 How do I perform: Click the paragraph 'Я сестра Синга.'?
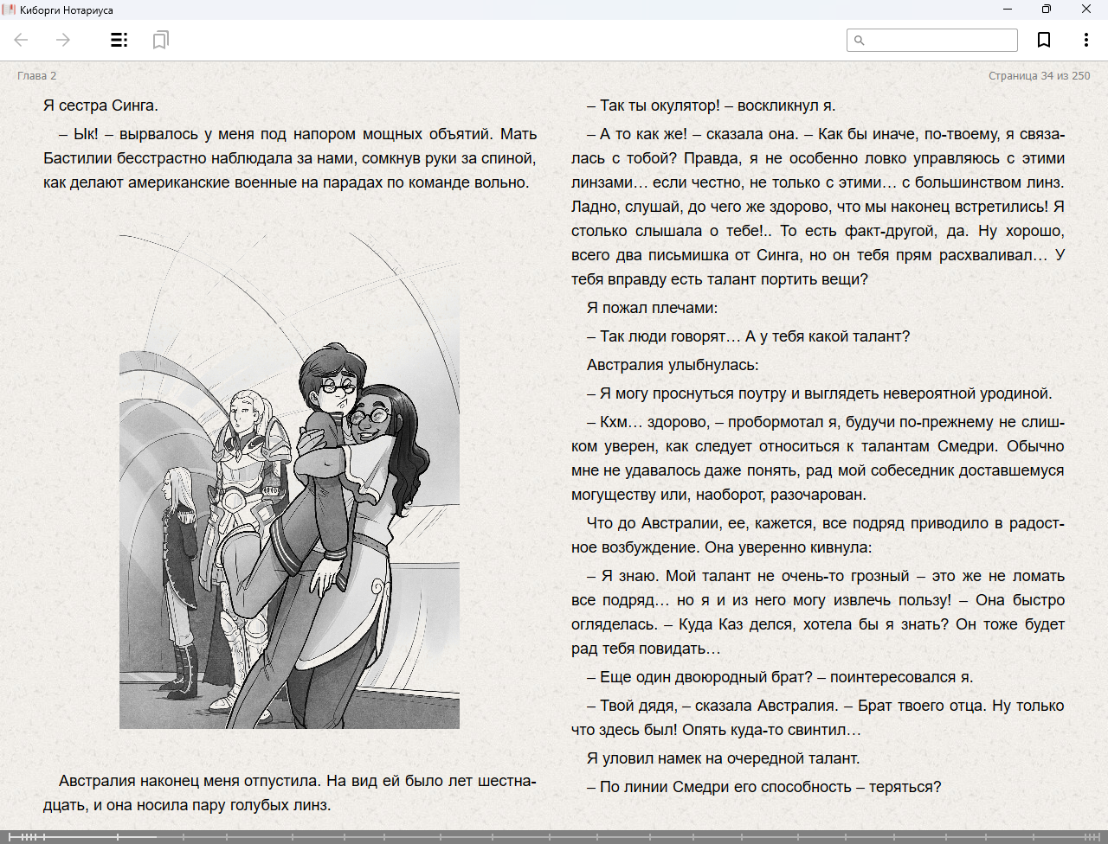click(100, 105)
